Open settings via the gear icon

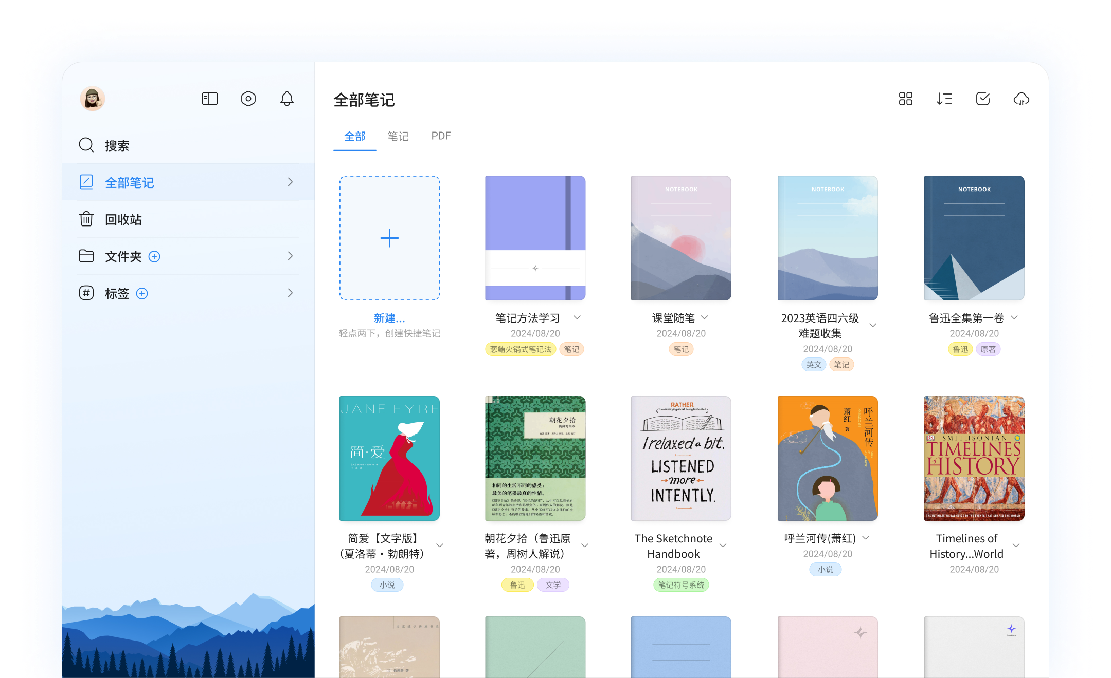point(248,98)
